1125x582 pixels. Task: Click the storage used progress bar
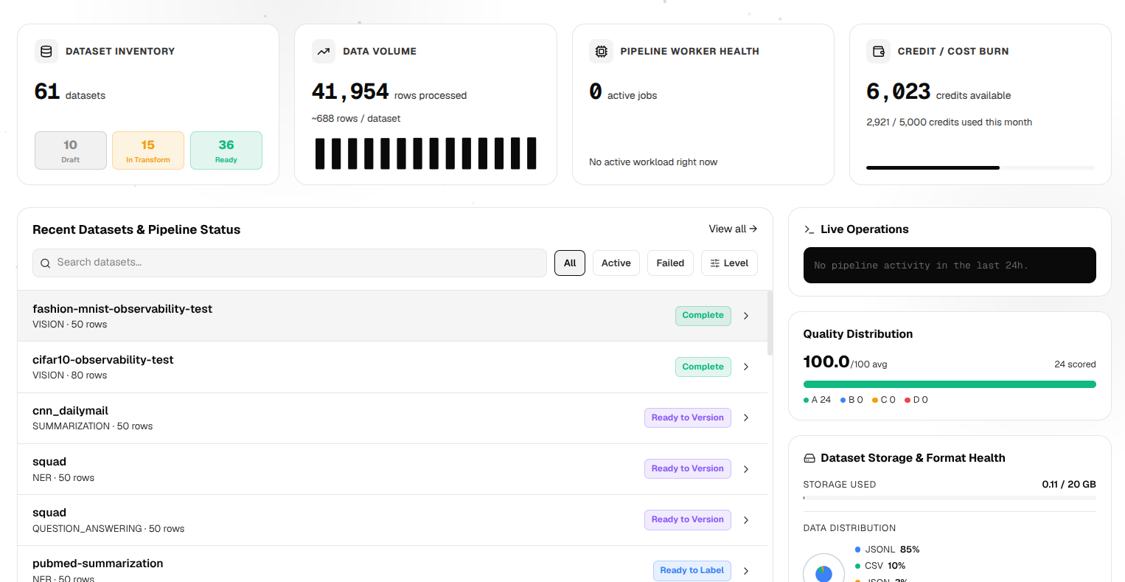(x=950, y=498)
